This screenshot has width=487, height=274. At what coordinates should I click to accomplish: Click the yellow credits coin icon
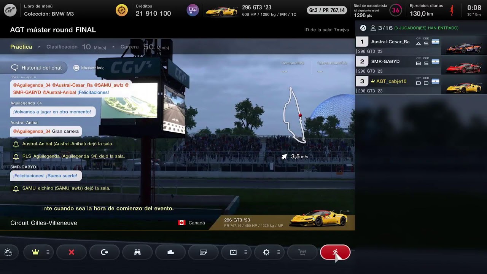pos(122,10)
